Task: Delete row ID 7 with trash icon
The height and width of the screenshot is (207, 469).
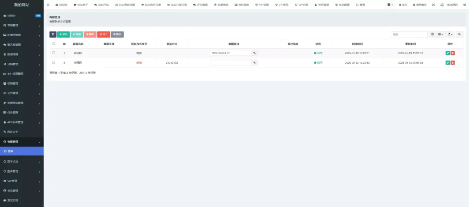Action: click(453, 53)
